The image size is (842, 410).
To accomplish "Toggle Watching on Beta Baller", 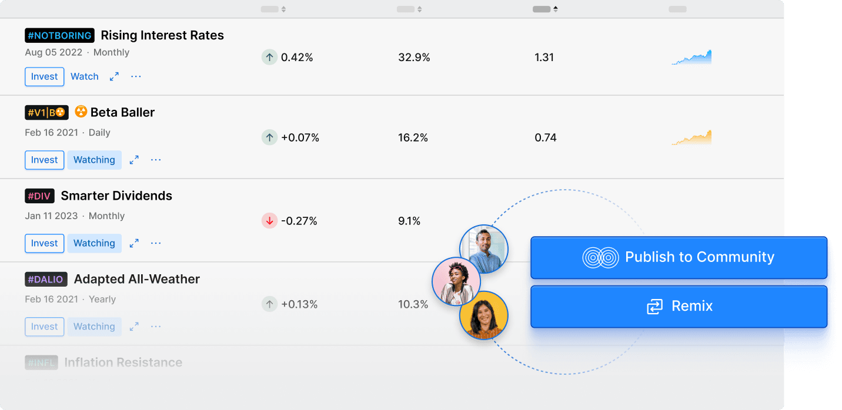I will [x=94, y=160].
